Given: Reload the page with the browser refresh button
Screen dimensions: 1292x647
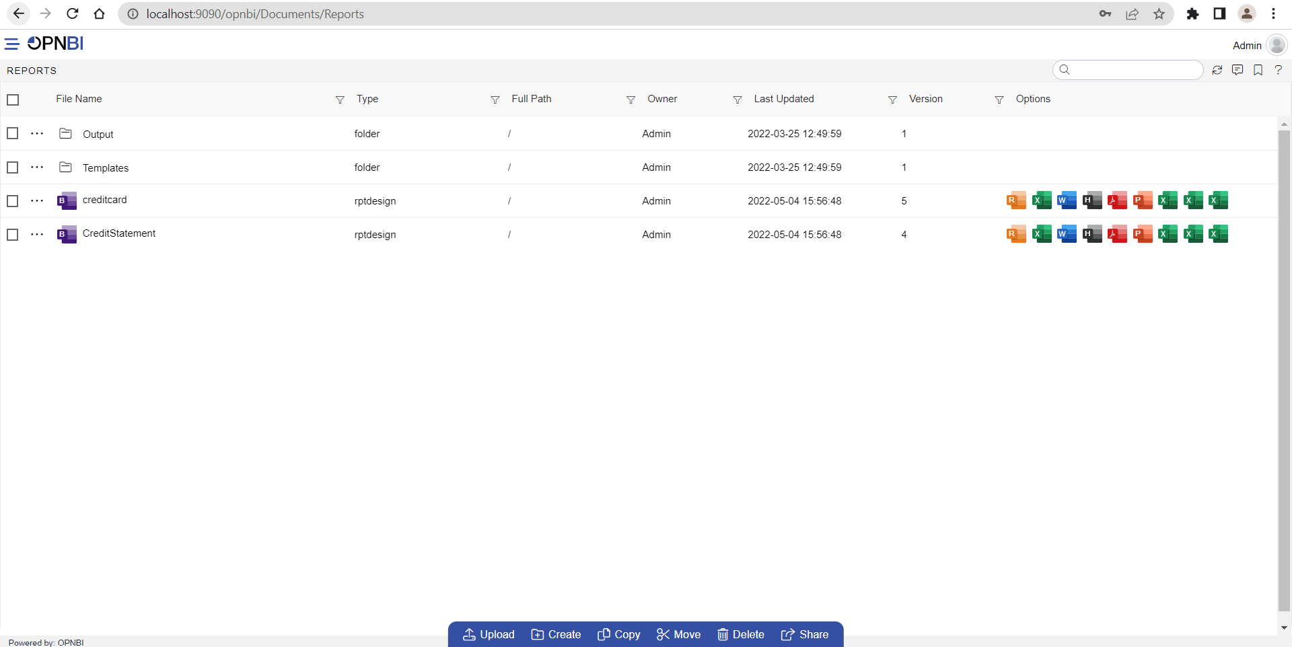Looking at the screenshot, I should coord(73,13).
